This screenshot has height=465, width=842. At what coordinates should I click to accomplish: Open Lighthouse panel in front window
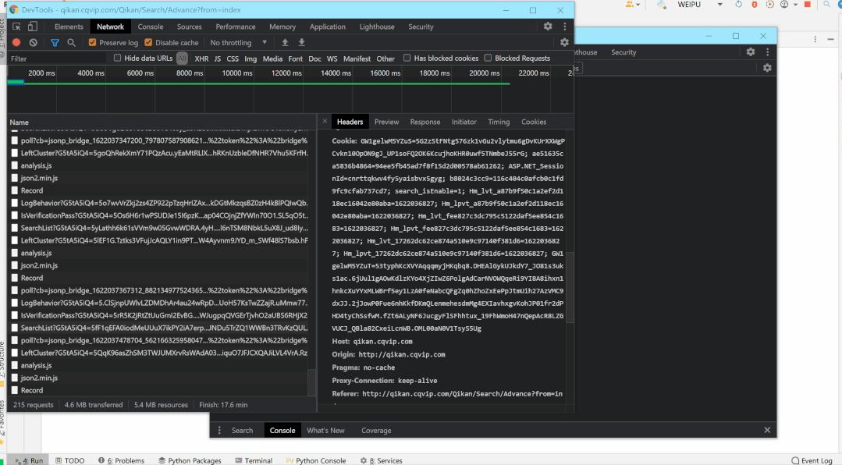377,27
